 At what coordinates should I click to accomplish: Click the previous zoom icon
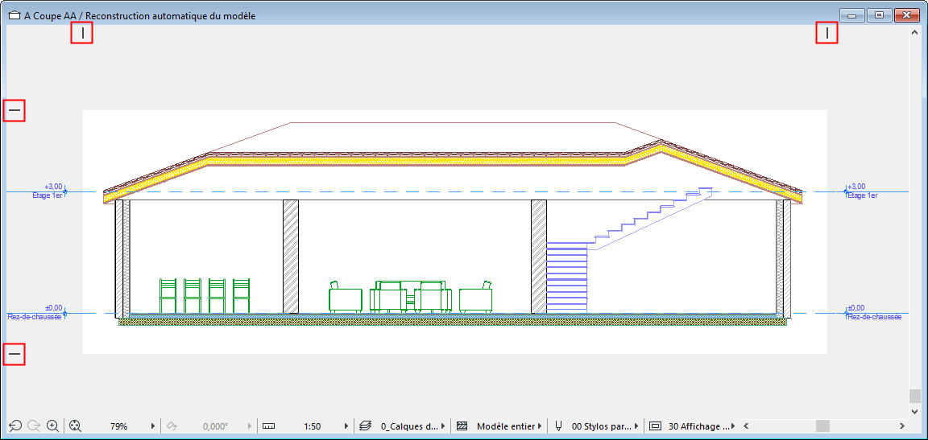[14, 426]
